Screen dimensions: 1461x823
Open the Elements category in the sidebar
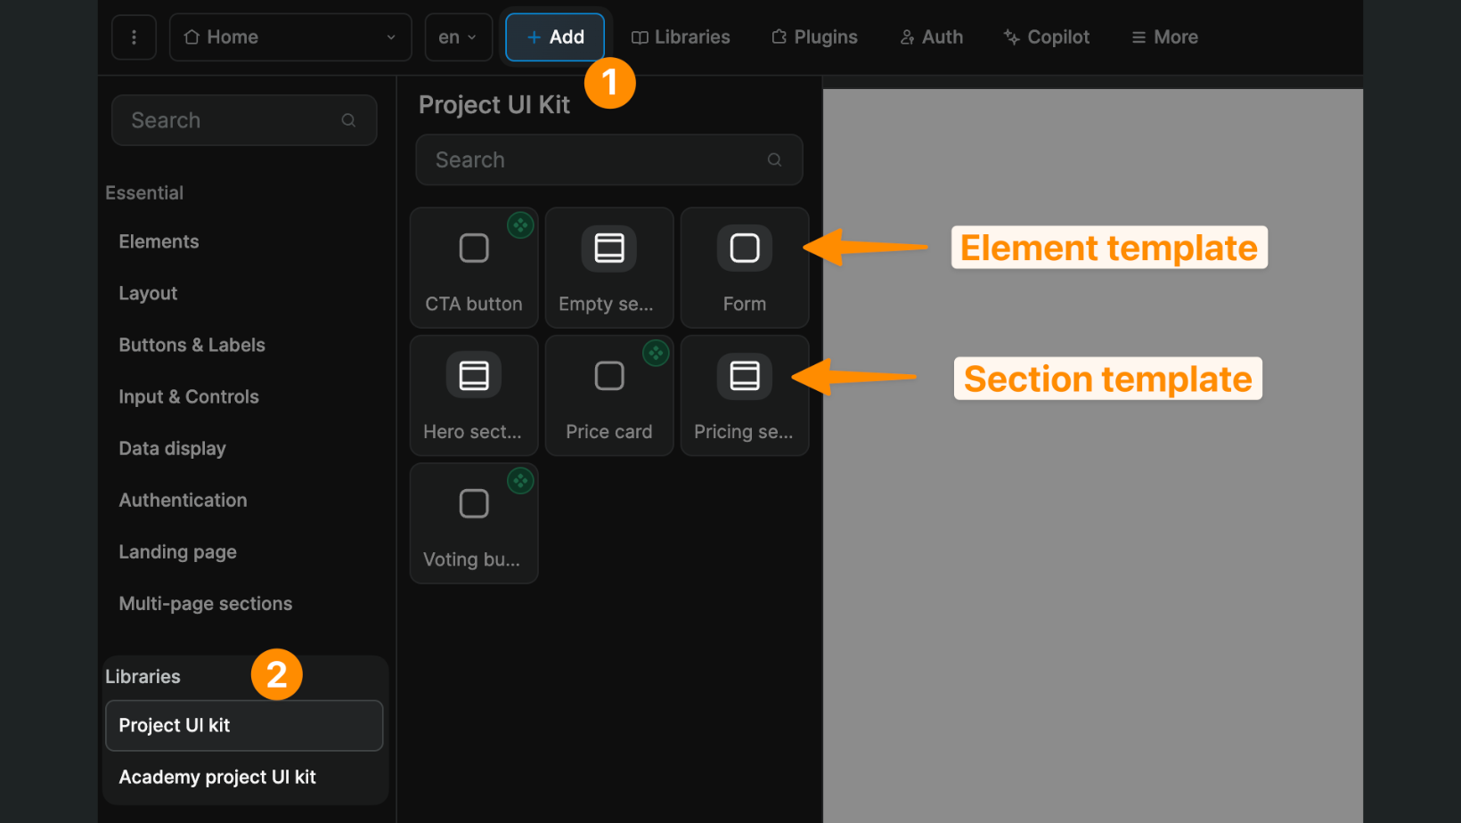(159, 240)
